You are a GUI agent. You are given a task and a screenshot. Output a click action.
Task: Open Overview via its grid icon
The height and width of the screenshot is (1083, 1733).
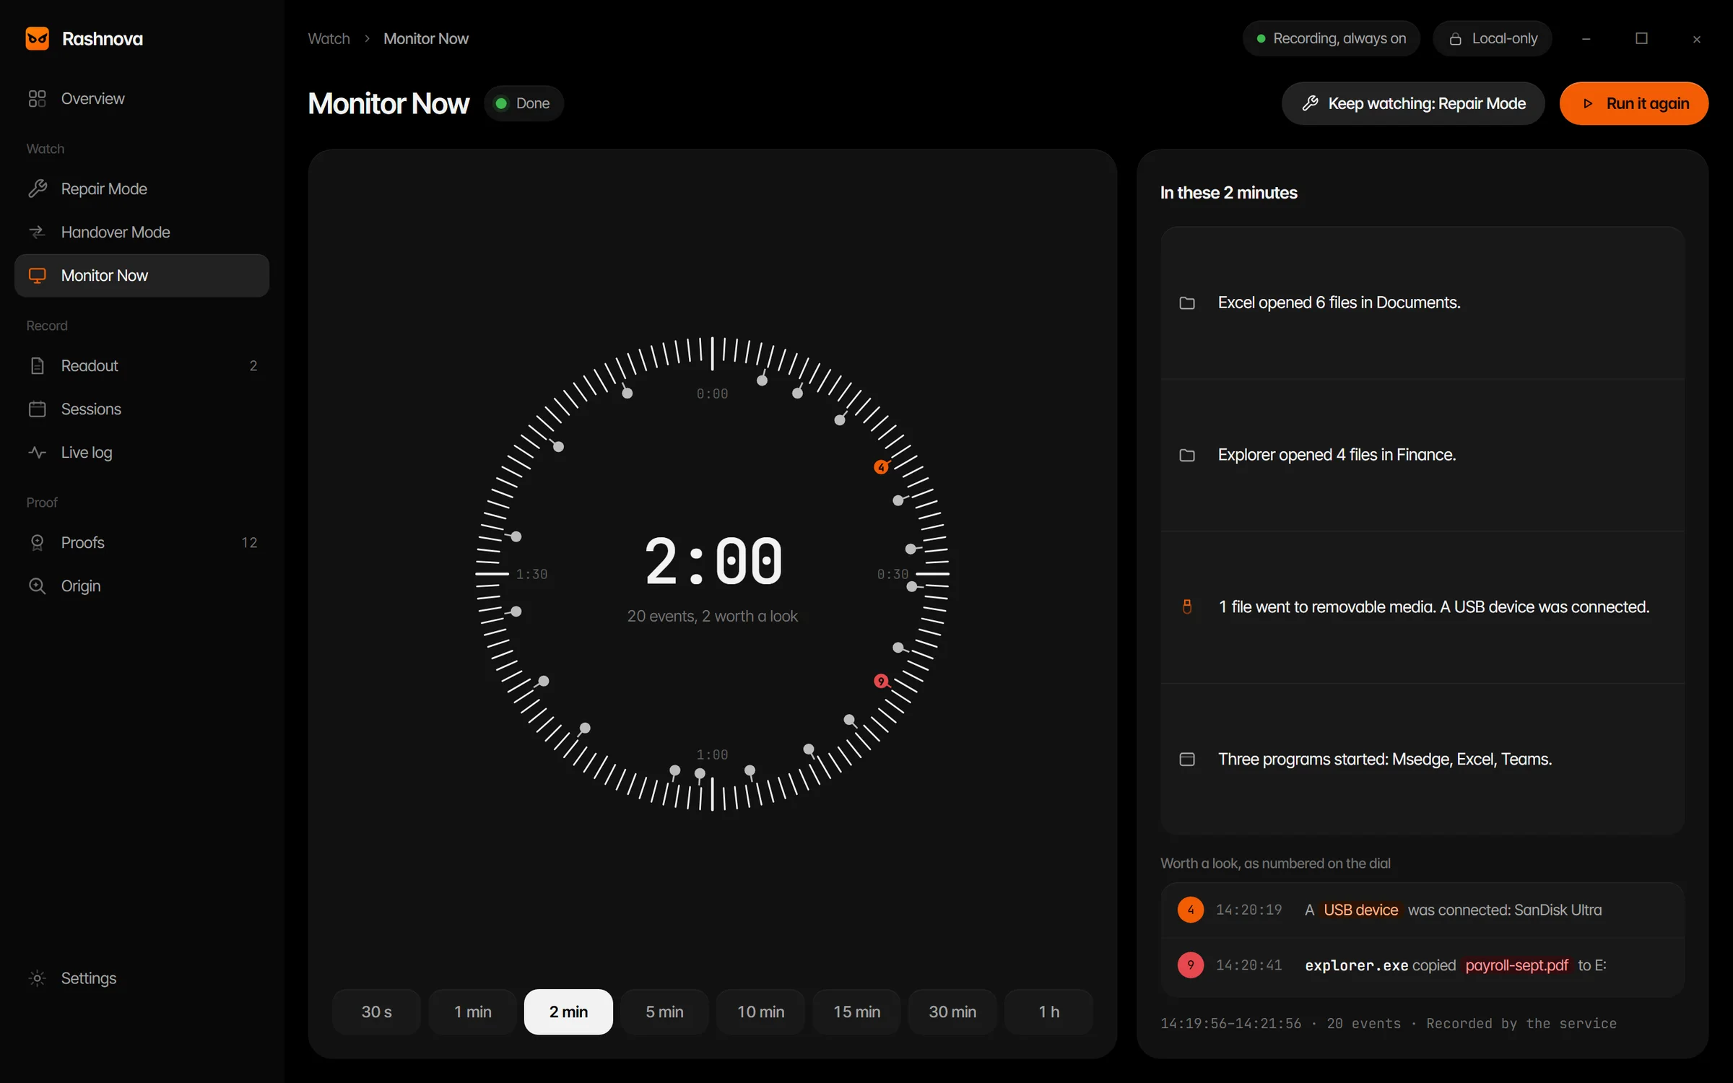click(37, 99)
